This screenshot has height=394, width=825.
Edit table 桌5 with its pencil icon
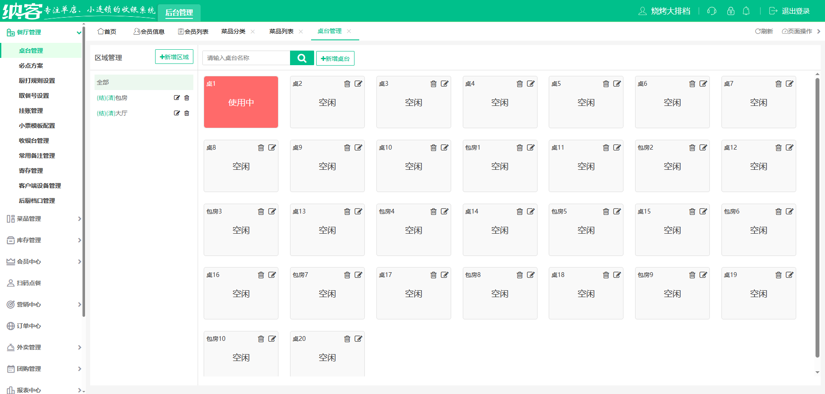pyautogui.click(x=617, y=84)
